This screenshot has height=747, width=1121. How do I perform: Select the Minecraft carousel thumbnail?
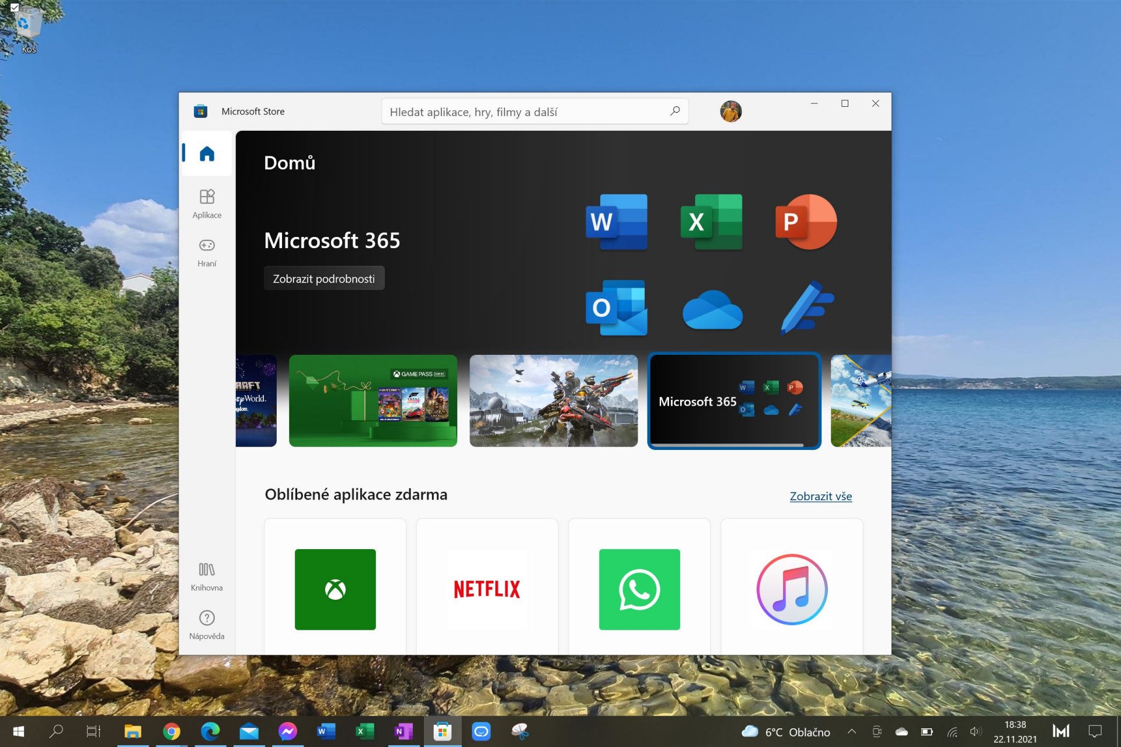(256, 401)
